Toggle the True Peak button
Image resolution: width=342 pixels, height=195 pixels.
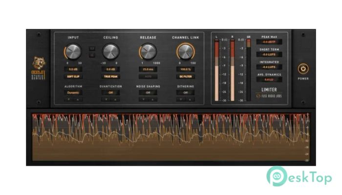[x=110, y=77]
